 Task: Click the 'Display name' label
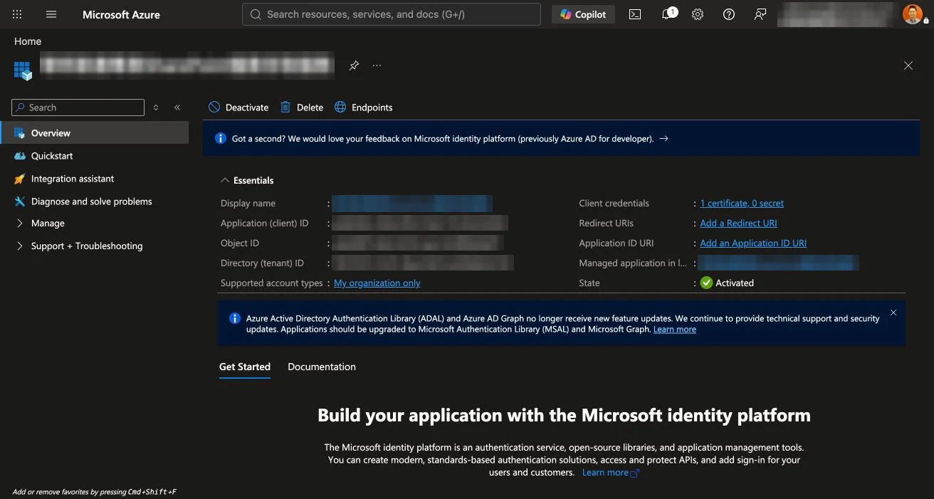click(248, 204)
